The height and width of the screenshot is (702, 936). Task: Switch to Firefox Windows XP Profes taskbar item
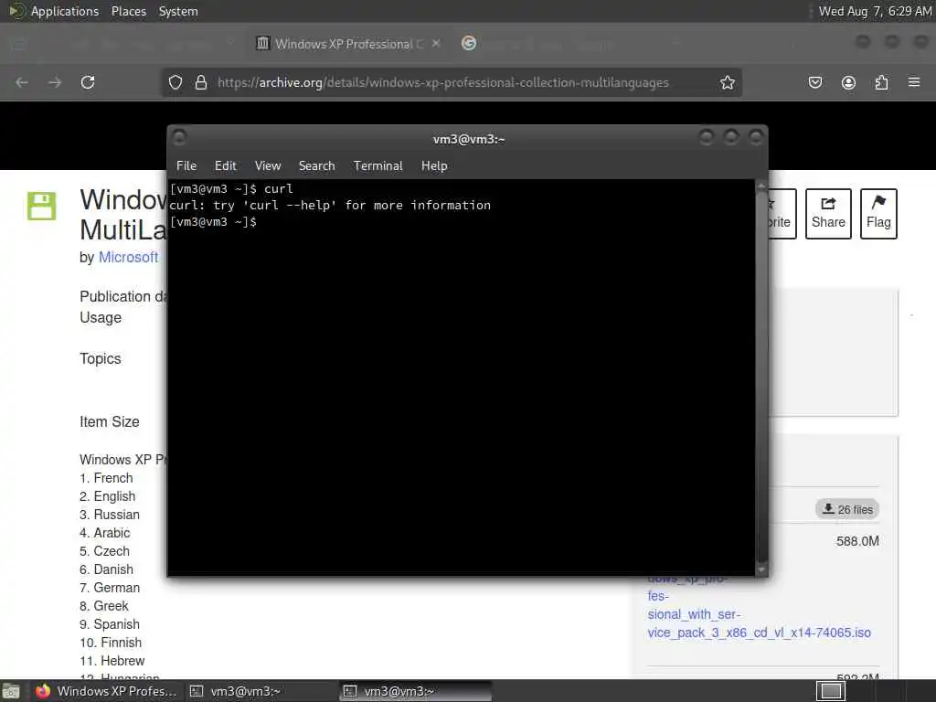coord(106,691)
